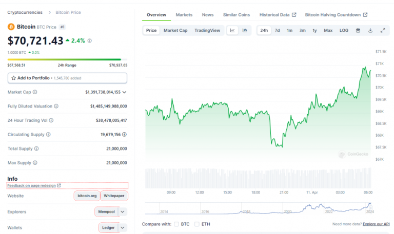This screenshot has height=234, width=394.
Task: Select the 24h time range
Action: pyautogui.click(x=264, y=30)
